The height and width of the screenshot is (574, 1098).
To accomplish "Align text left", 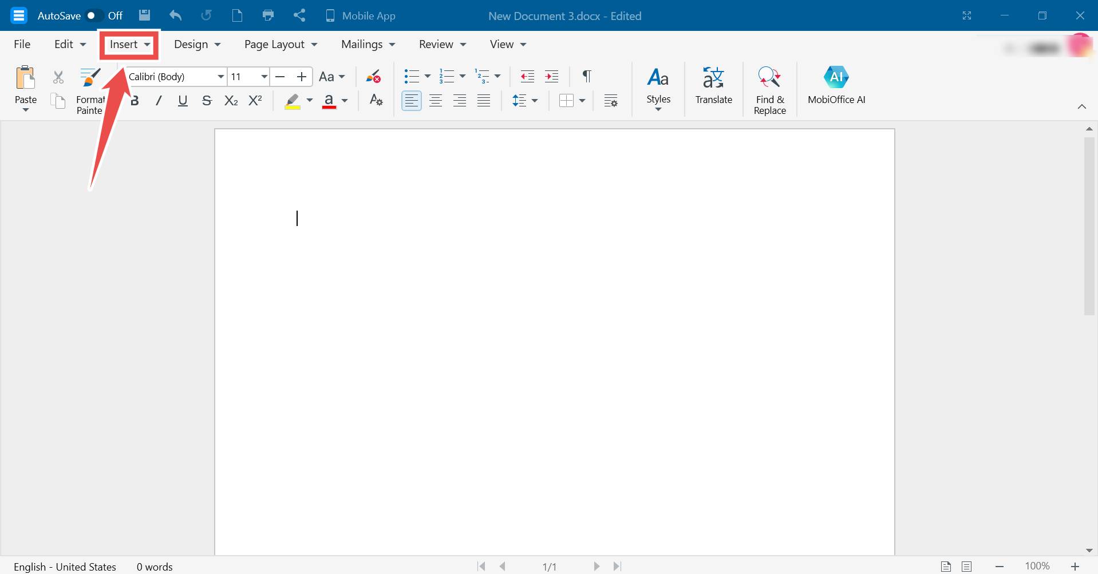I will pos(411,101).
